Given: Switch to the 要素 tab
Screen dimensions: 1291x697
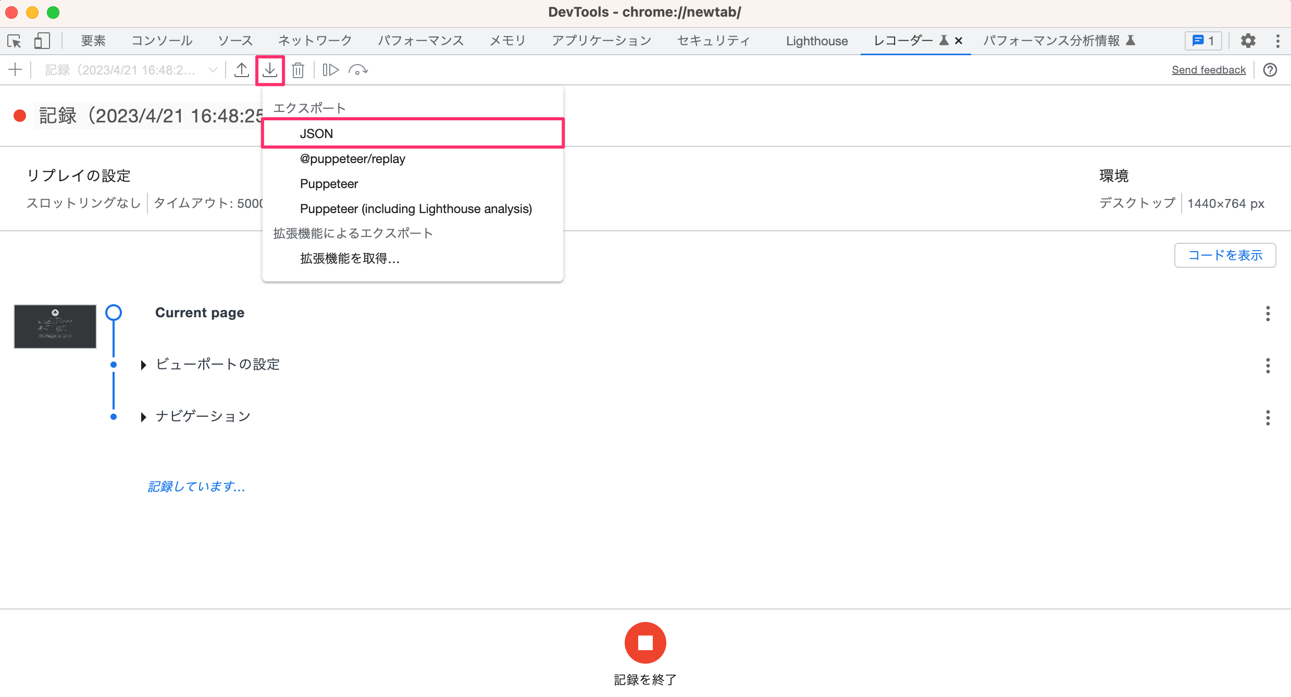Looking at the screenshot, I should click(x=93, y=41).
